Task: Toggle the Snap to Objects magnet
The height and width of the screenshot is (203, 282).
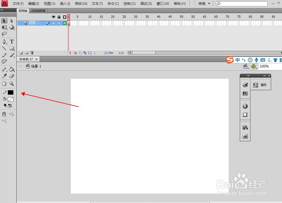Action: pos(4,114)
